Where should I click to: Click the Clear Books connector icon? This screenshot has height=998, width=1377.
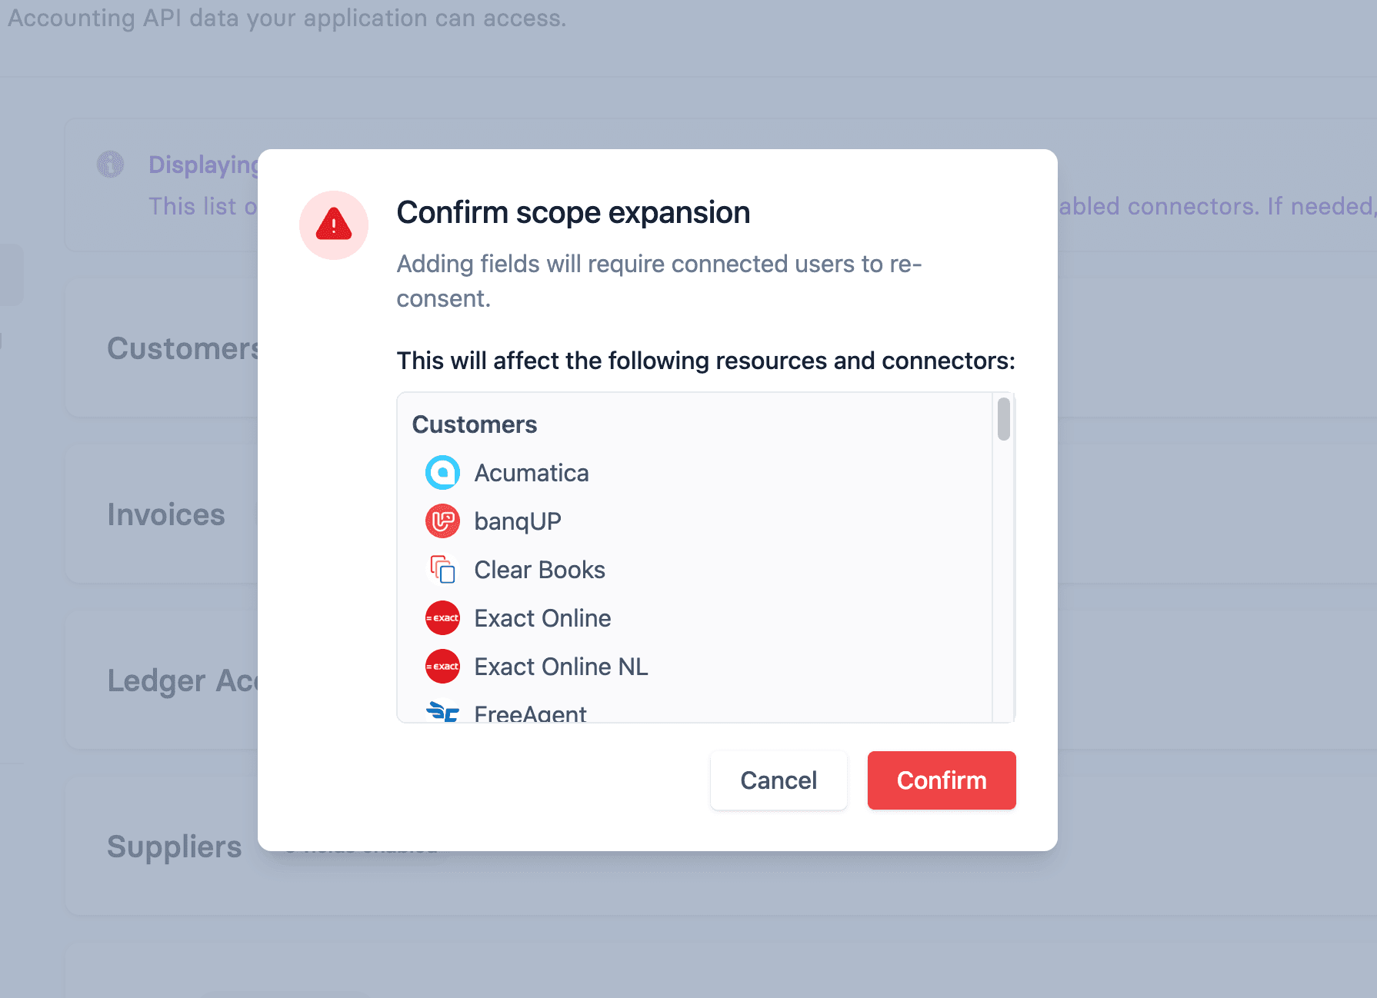(x=442, y=569)
